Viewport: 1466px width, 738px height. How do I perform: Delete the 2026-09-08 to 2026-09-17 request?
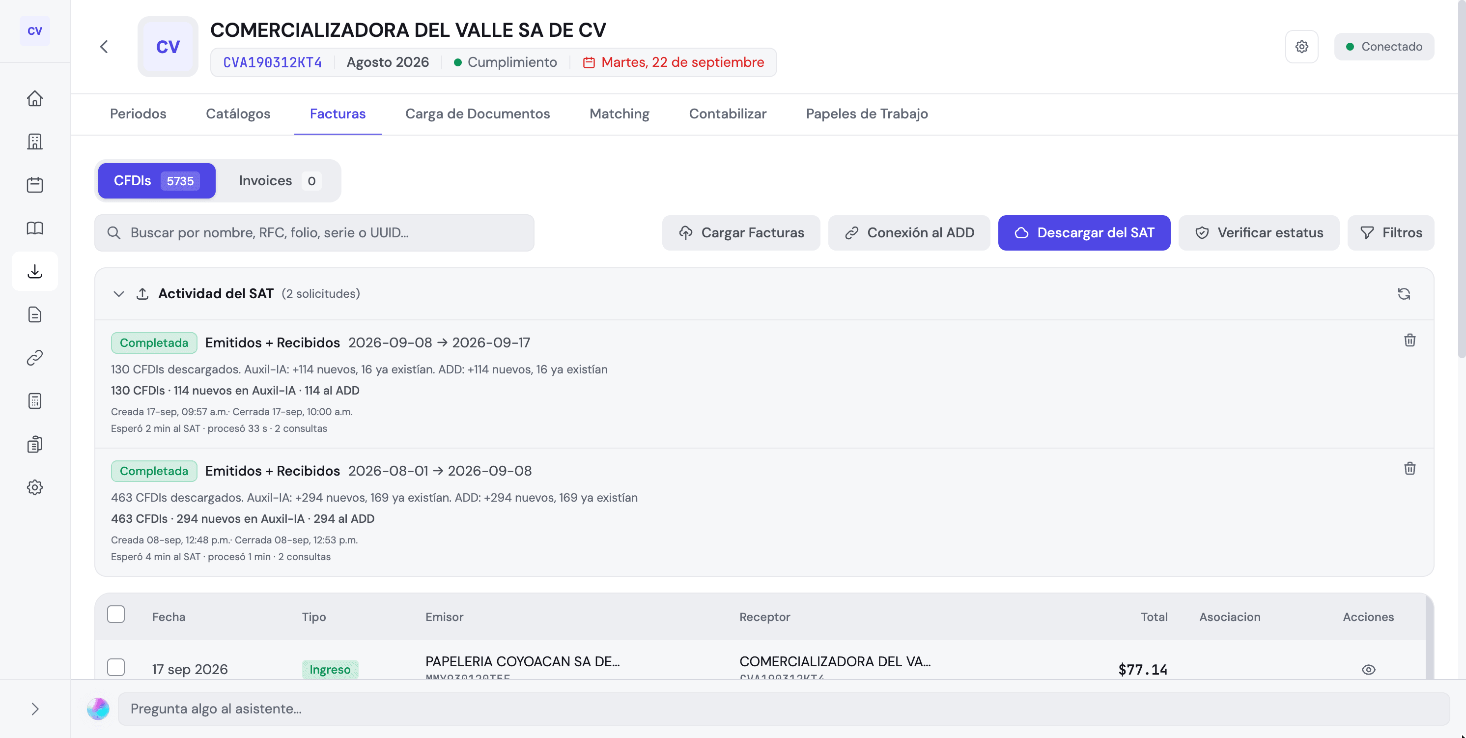point(1410,341)
